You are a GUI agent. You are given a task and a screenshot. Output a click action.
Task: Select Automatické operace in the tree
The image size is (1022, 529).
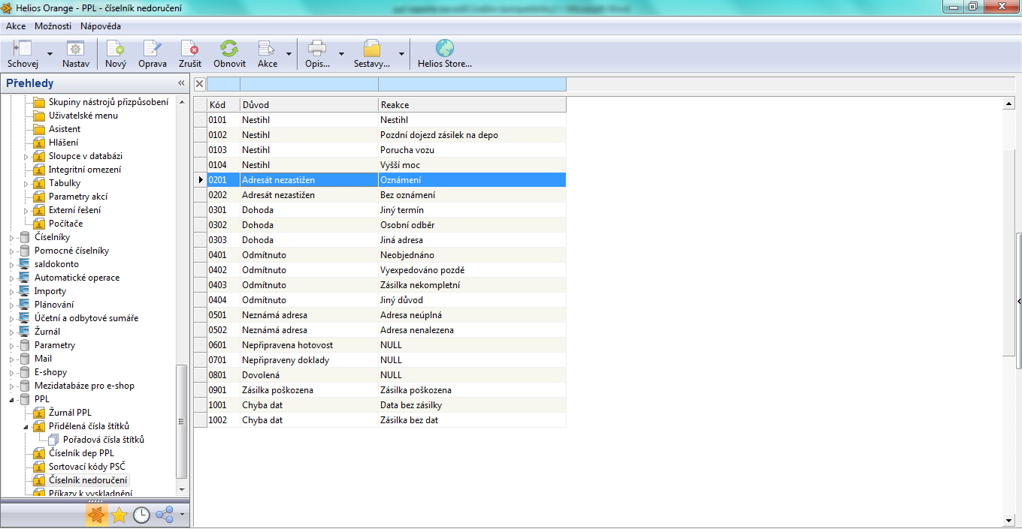click(x=77, y=278)
